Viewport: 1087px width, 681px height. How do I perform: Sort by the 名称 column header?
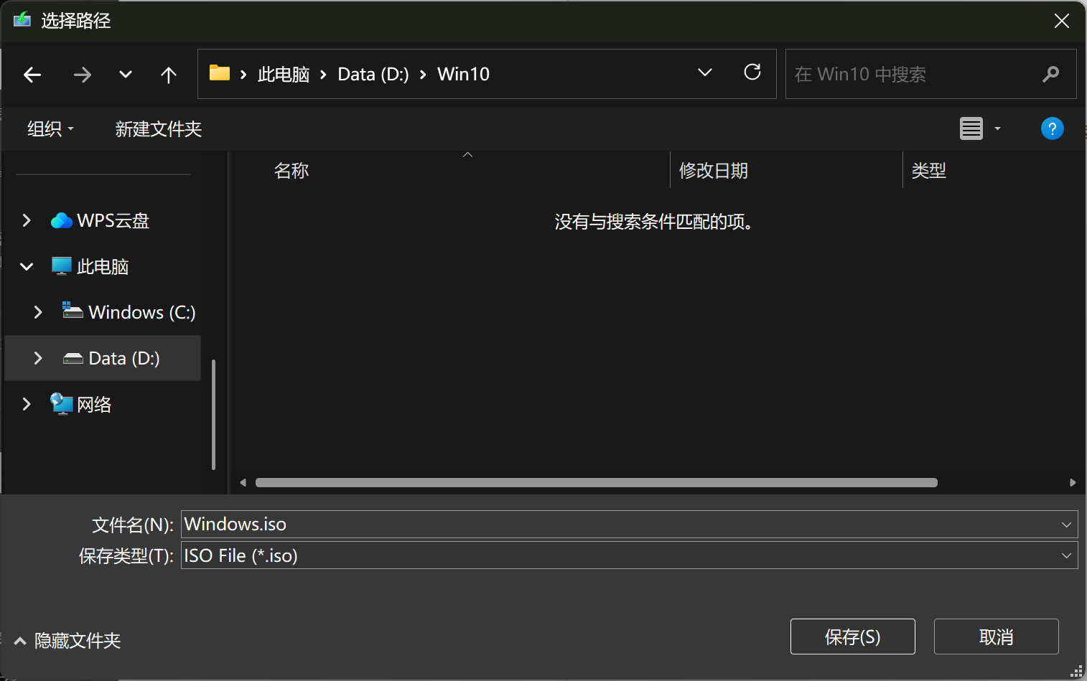pos(291,171)
